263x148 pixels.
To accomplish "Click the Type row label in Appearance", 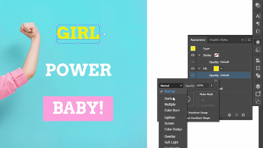I will [206, 49].
